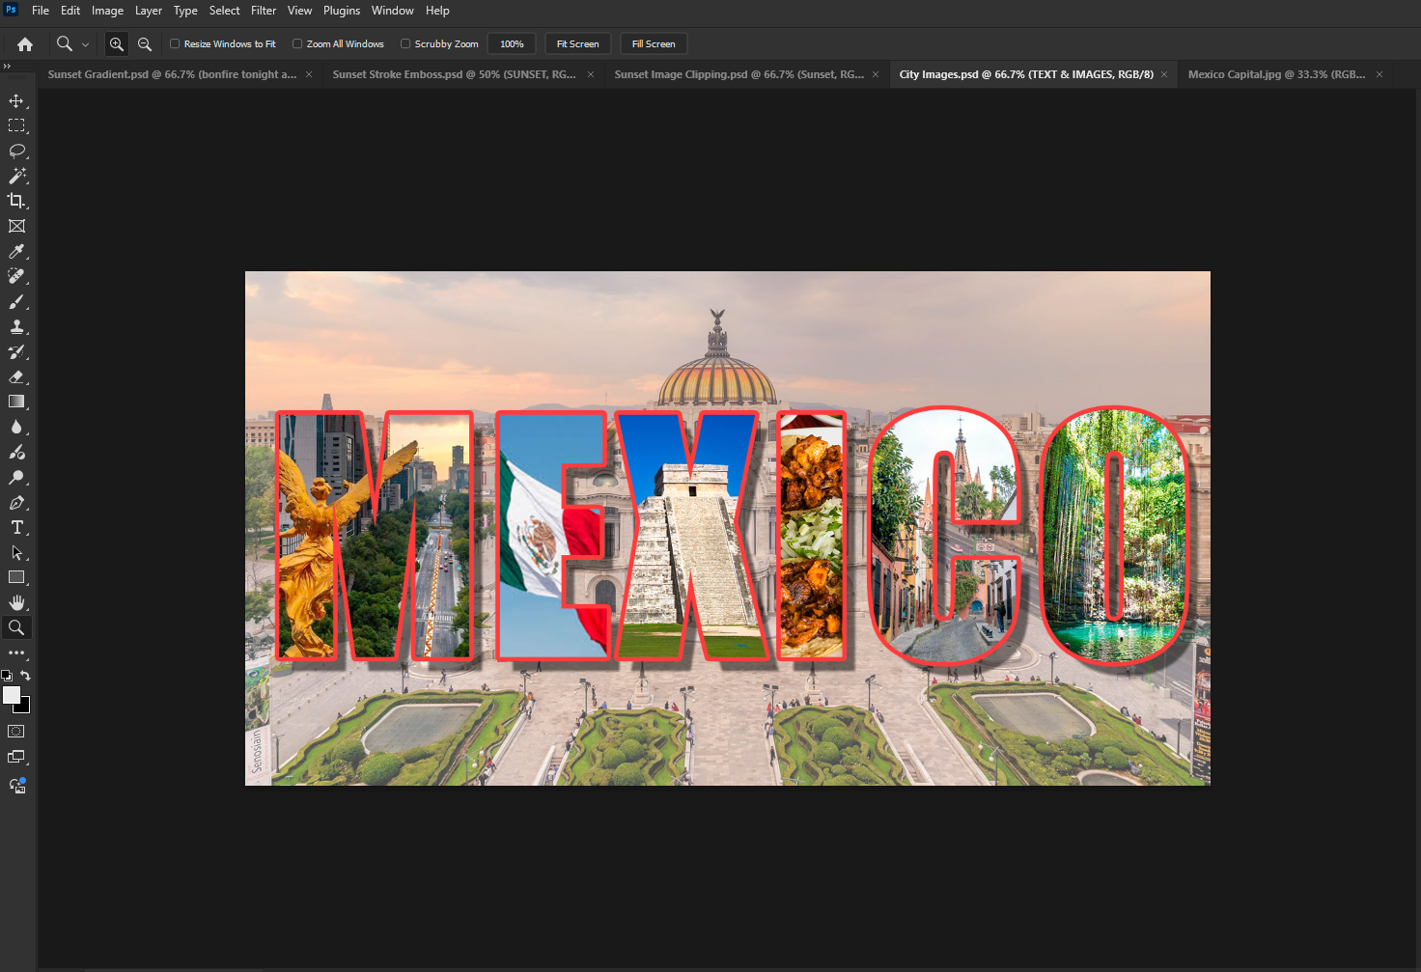Image resolution: width=1421 pixels, height=972 pixels.
Task: Select the Gradient tool
Action: click(16, 403)
